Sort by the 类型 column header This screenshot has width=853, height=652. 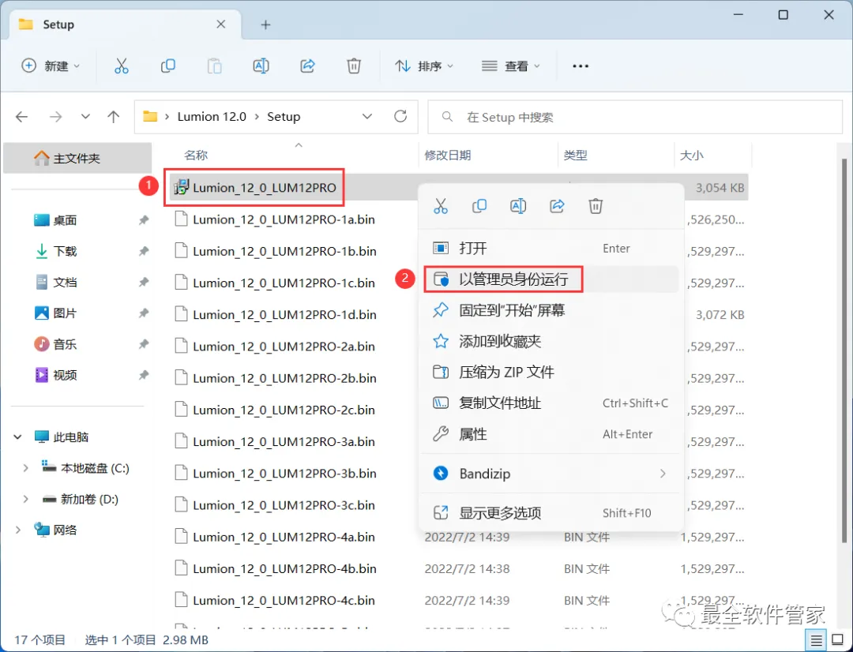(x=575, y=156)
